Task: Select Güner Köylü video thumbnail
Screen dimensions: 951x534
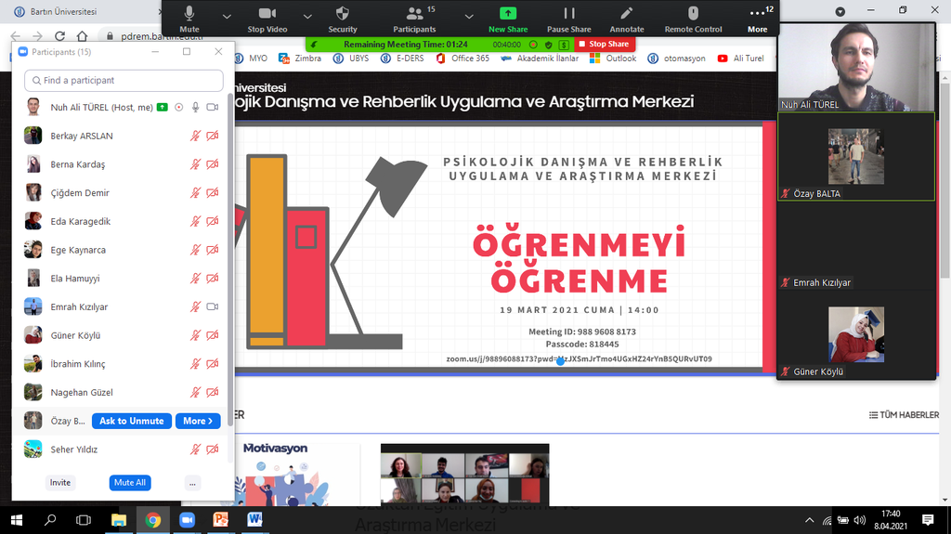Action: [855, 335]
